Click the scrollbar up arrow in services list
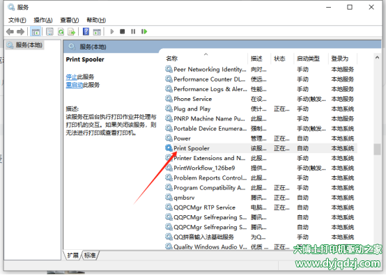Image resolution: width=386 pixels, height=275 pixels. pyautogui.click(x=377, y=57)
